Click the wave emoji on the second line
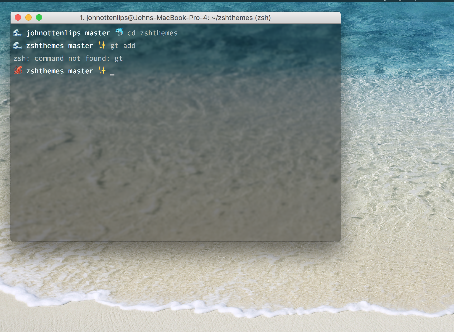This screenshot has width=454, height=332. click(x=18, y=45)
